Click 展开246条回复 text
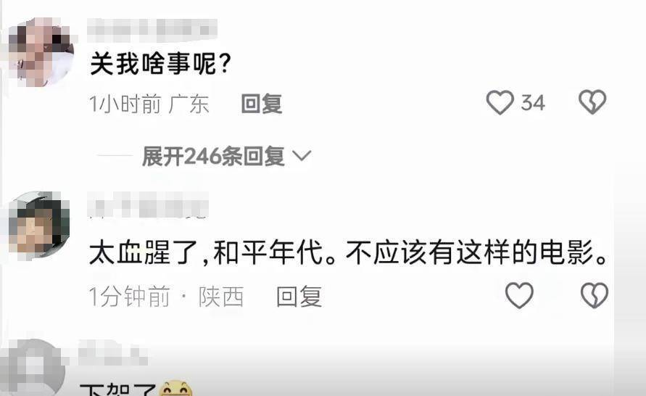The width and height of the screenshot is (646, 396). click(213, 156)
